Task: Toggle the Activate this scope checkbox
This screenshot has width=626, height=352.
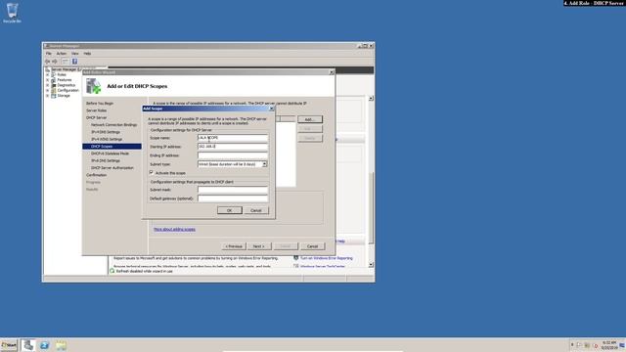Action: 152,173
